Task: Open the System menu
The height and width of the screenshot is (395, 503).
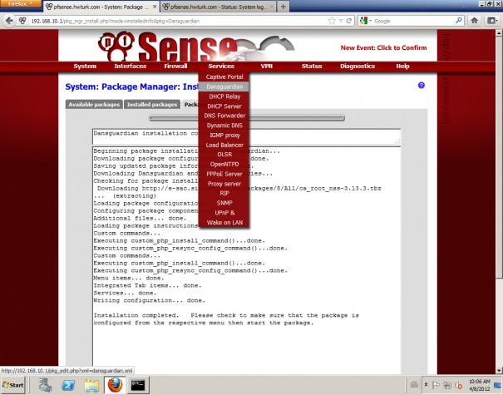Action: pos(85,66)
